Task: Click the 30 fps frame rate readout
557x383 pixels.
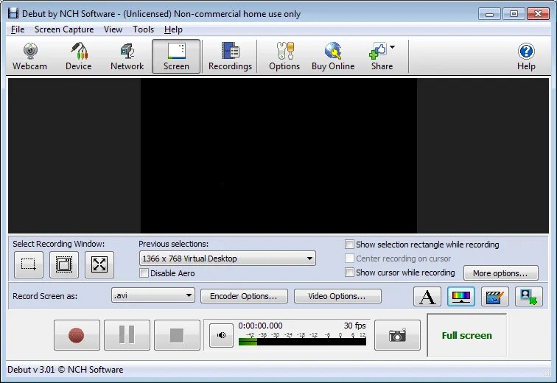Action: pyautogui.click(x=354, y=326)
